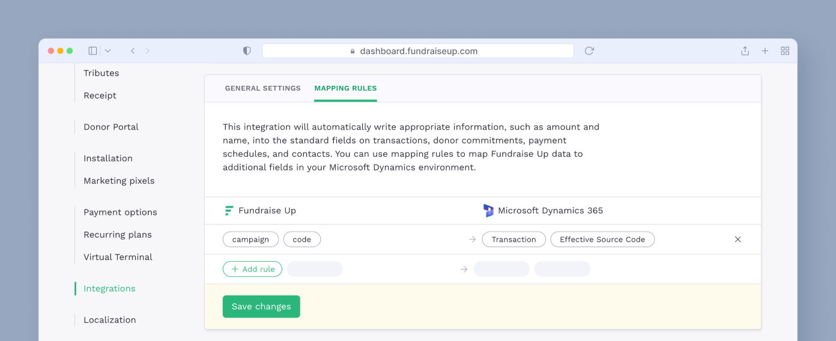836x341 pixels.
Task: Open Donor Portal in the sidebar
Action: (x=111, y=127)
